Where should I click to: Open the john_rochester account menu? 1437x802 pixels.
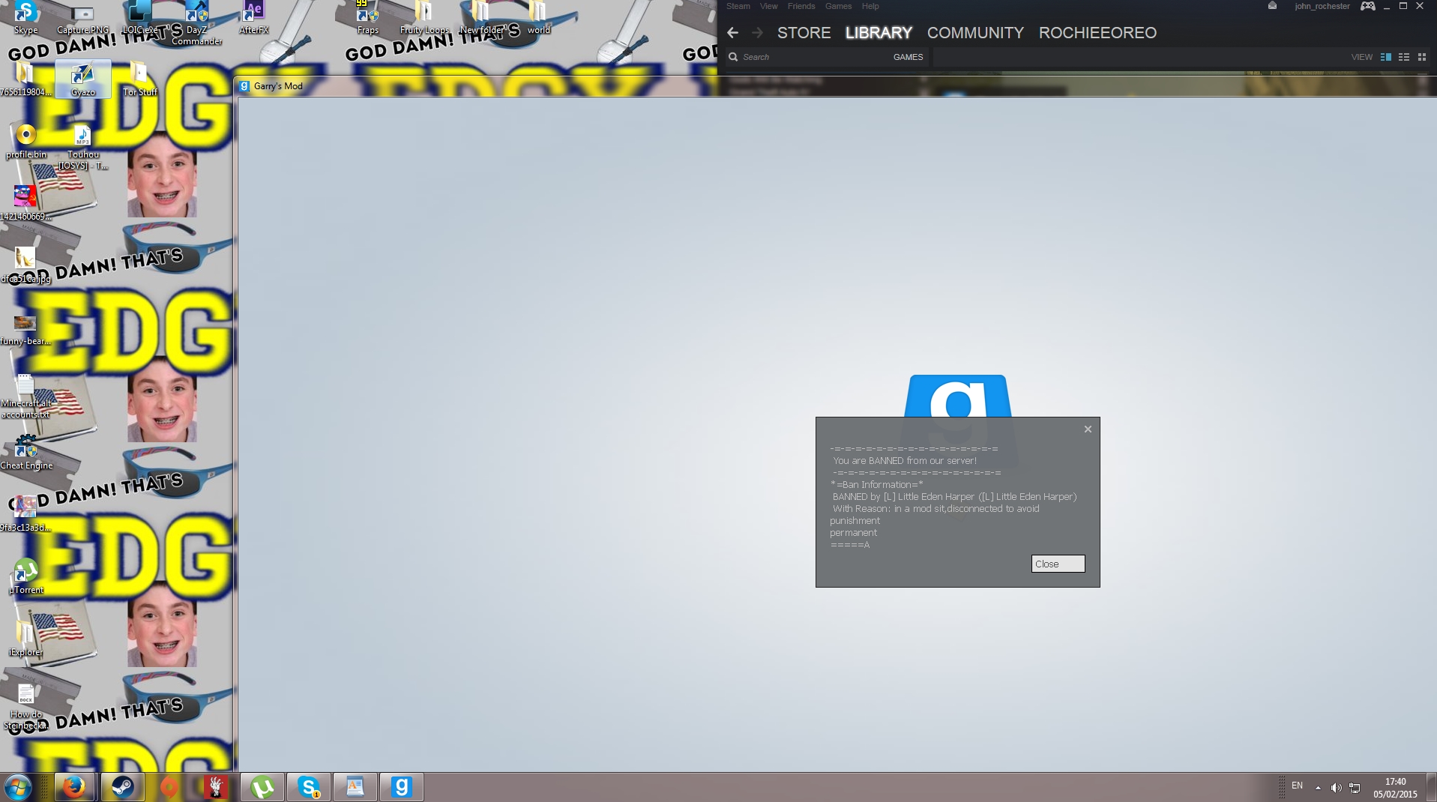[1322, 6]
